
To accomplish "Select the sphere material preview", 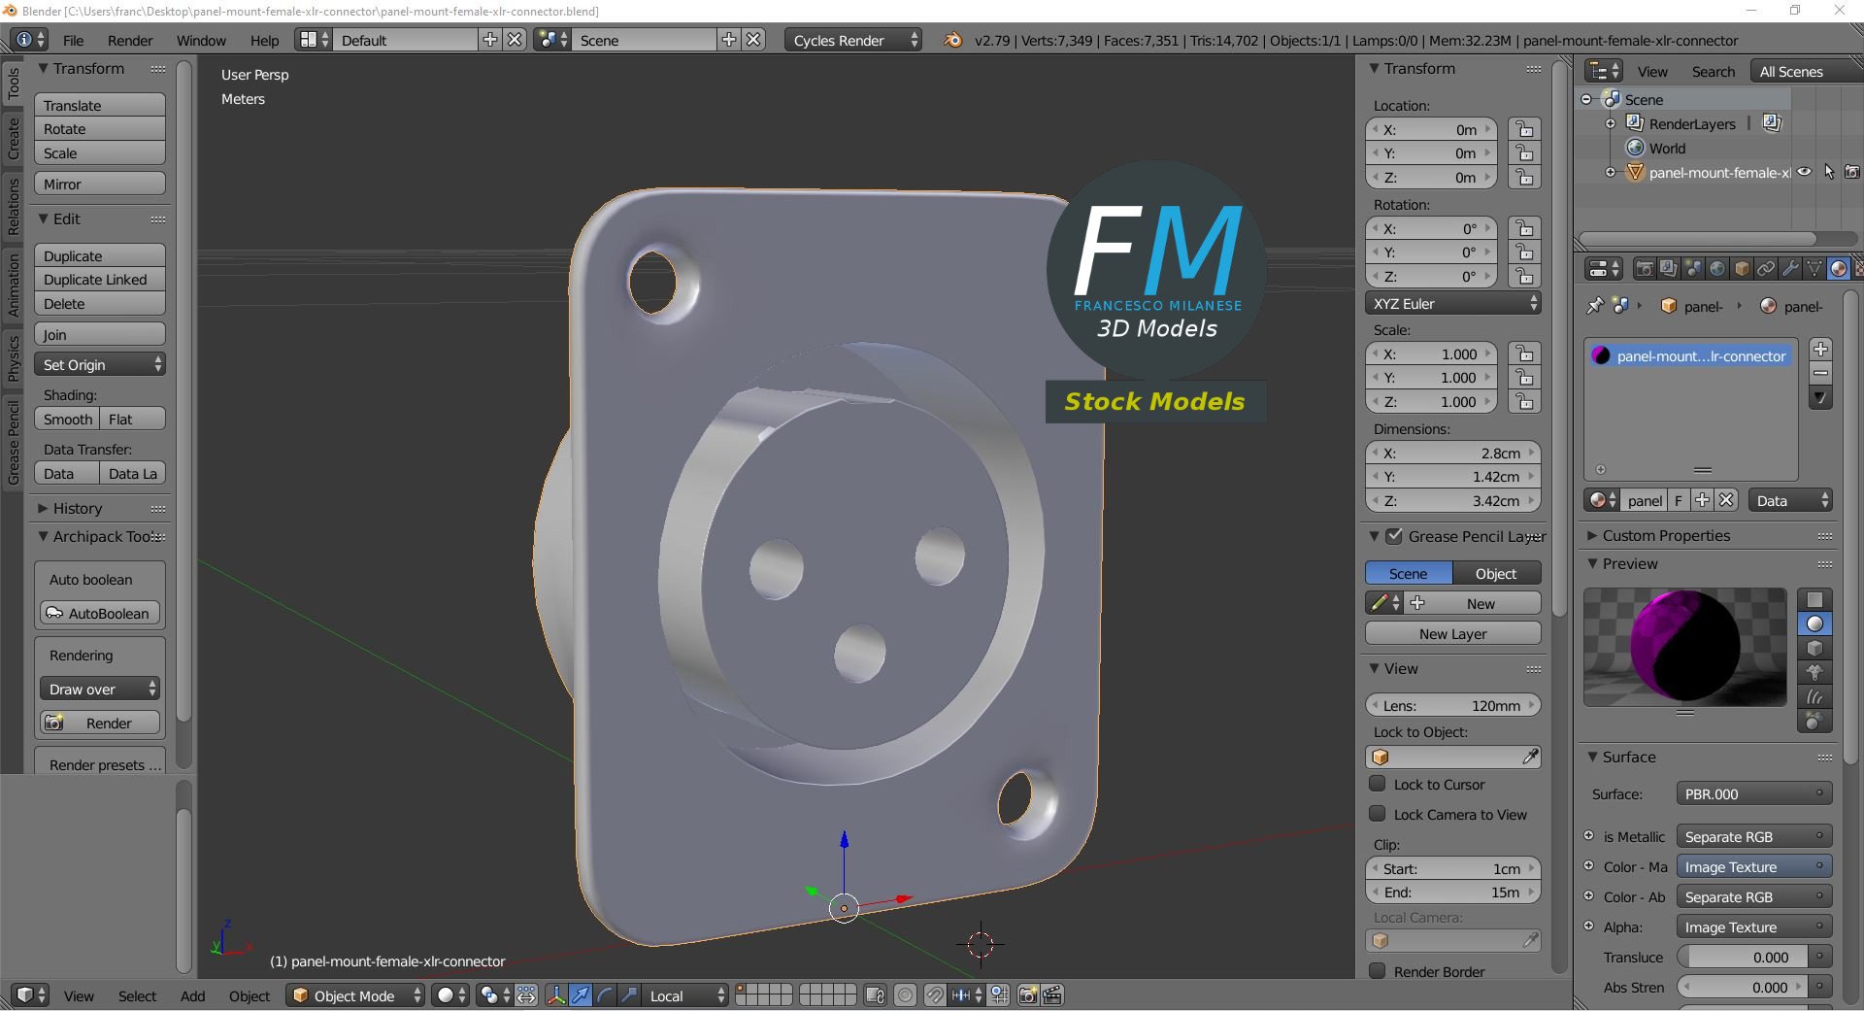I will [x=1814, y=623].
